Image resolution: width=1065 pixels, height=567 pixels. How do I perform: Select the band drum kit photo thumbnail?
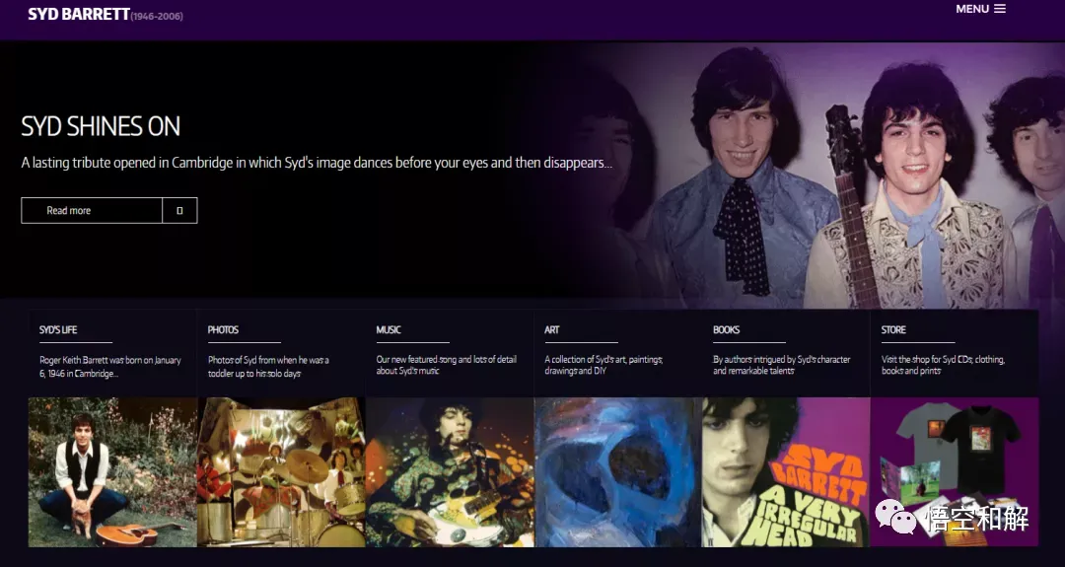[x=281, y=472]
